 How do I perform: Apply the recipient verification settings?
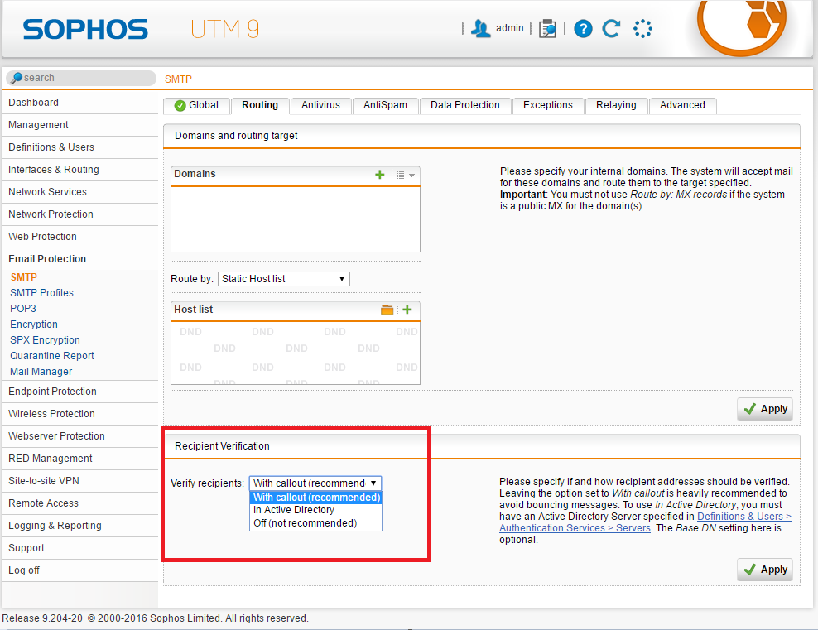point(765,570)
